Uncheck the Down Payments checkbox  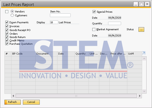click(x=7, y=22)
